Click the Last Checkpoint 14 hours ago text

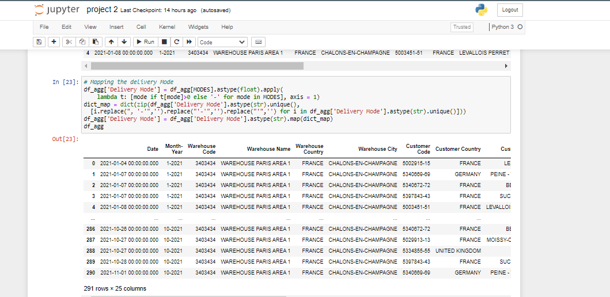click(158, 10)
